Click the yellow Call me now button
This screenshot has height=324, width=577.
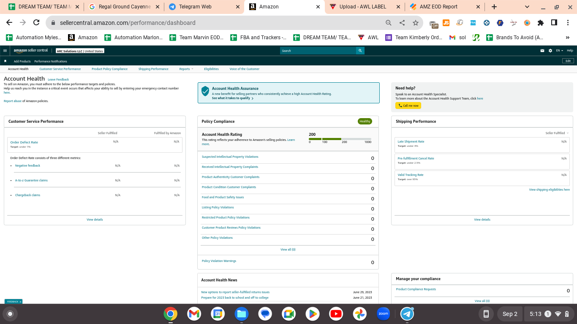point(408,105)
